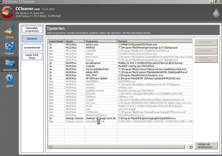Viewport: 222px width, 156px height.
Task: Select the mm_tray entry
Action: [x=120, y=103]
